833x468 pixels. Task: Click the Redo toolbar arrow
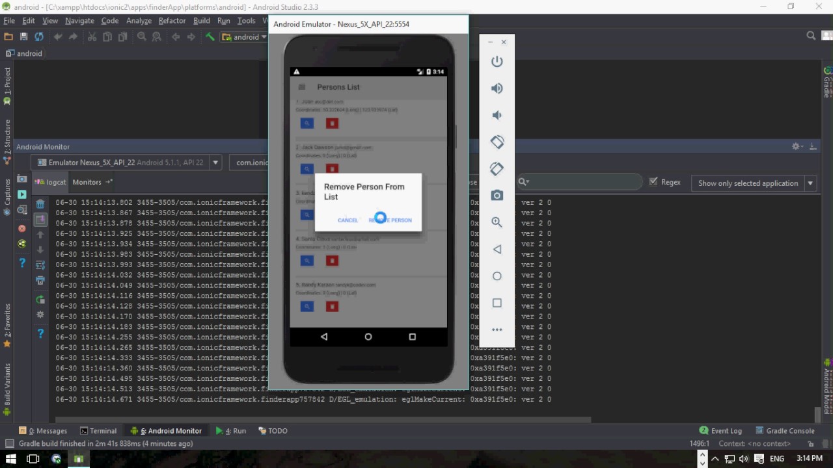[73, 37]
